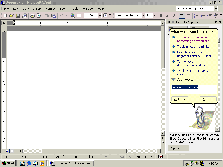The image size is (223, 167).
Task: Click the spelling and grammar status icon
Action: 161,157
